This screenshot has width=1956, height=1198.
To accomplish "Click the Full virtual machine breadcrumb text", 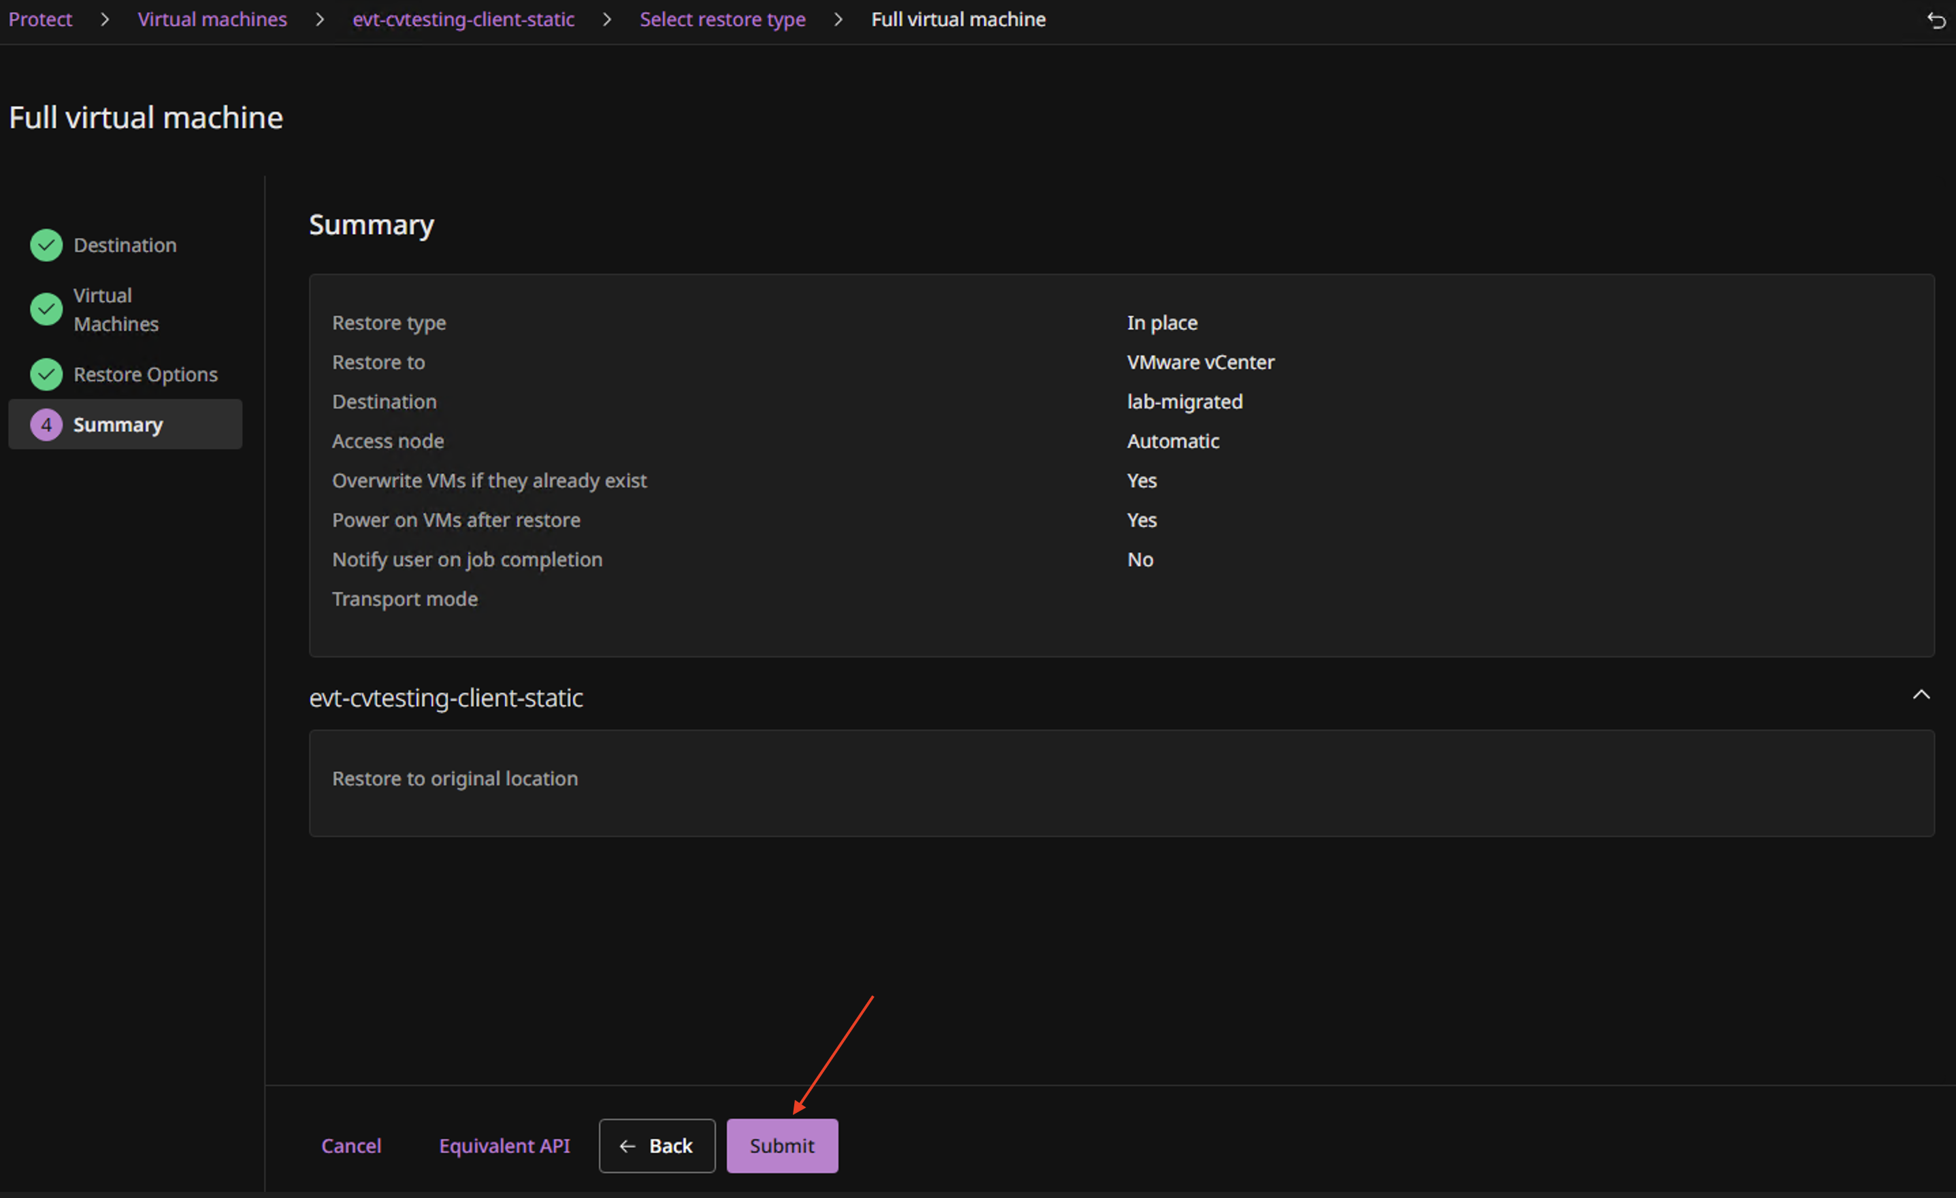I will click(958, 19).
